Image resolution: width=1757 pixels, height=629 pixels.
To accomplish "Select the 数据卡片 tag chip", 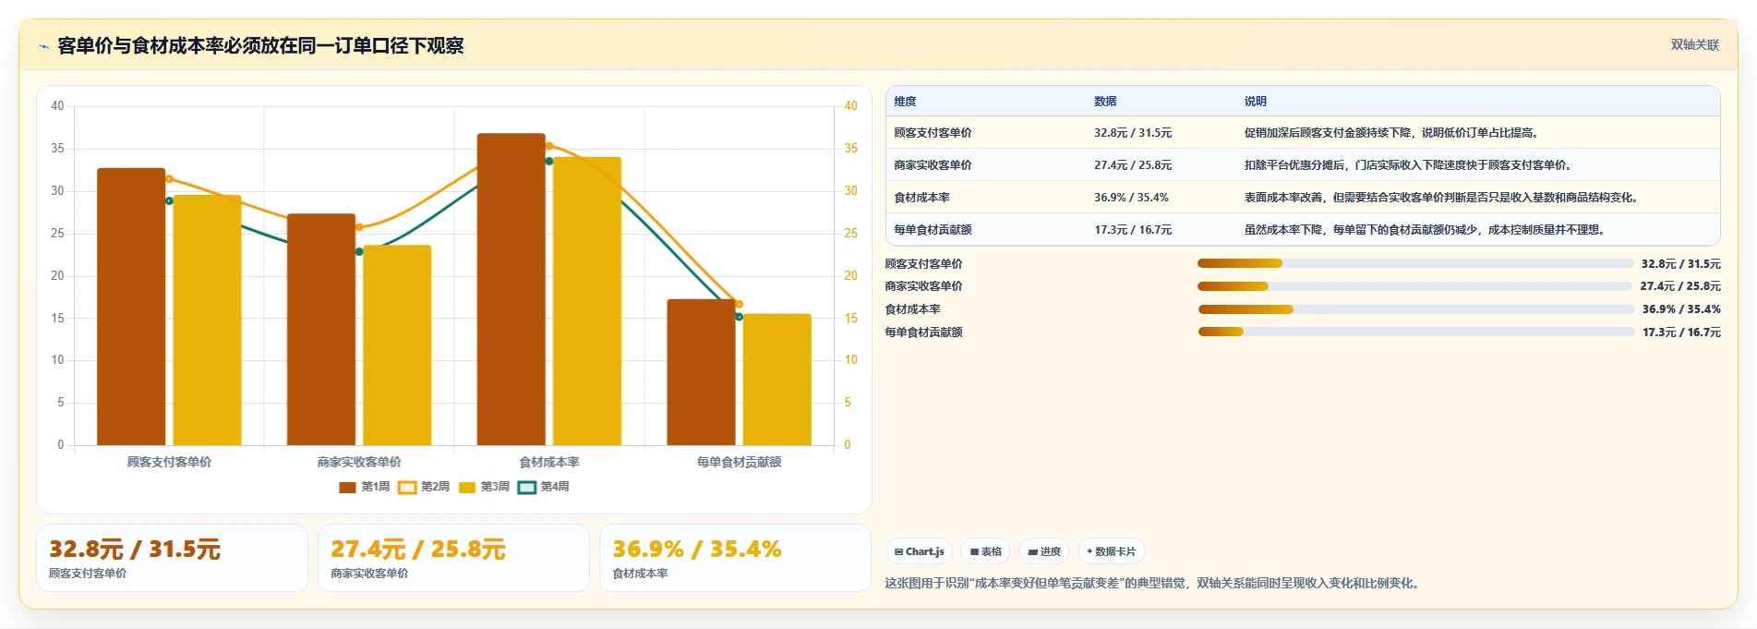I will coord(1112,551).
